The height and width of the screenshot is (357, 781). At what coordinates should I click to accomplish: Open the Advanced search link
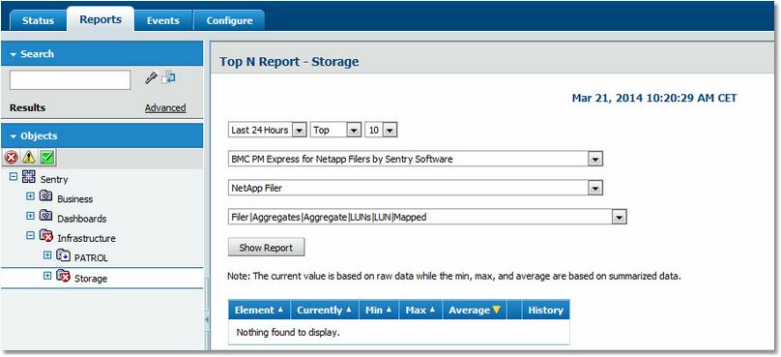[x=165, y=107]
